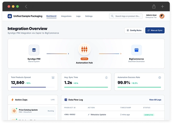The image size is (173, 124).
Task: Click the Config Rules sliders icon
Action: click(128, 30)
